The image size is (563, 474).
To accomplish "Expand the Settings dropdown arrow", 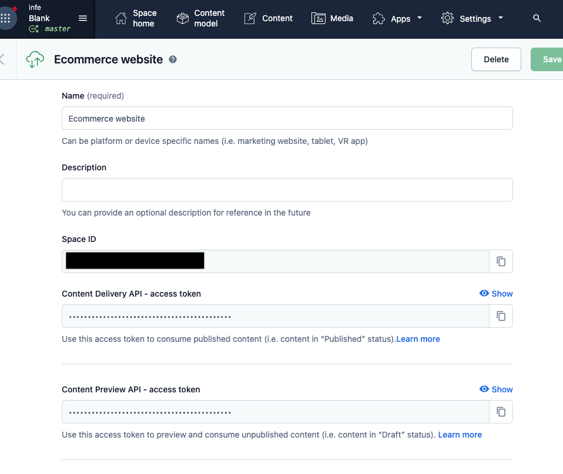I will pyautogui.click(x=501, y=18).
